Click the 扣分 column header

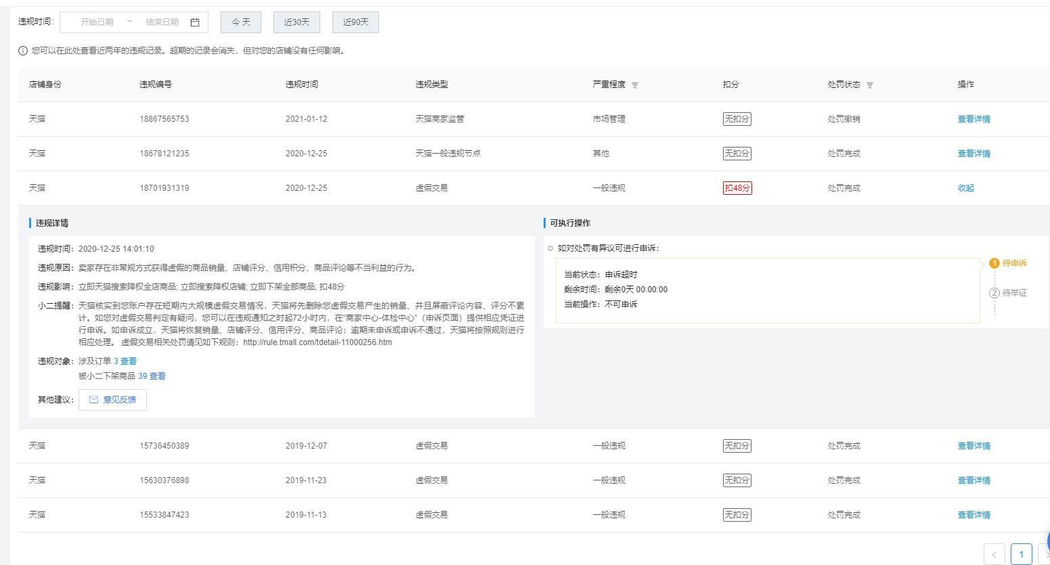[x=731, y=85]
